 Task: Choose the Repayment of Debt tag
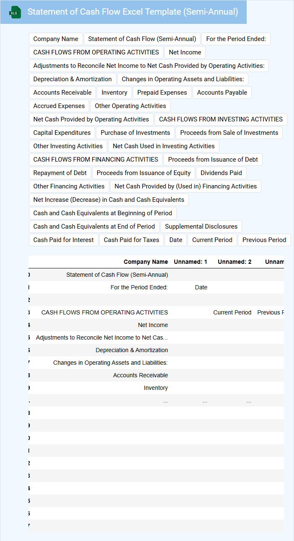click(x=60, y=173)
